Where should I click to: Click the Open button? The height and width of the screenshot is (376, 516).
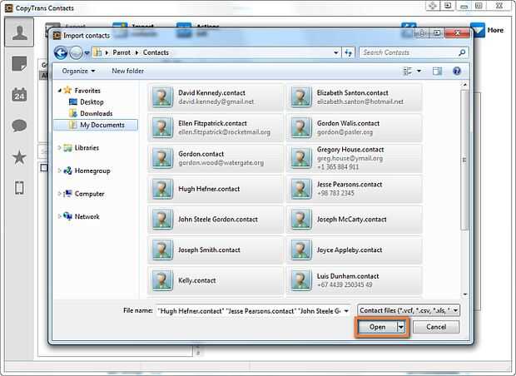(x=377, y=327)
